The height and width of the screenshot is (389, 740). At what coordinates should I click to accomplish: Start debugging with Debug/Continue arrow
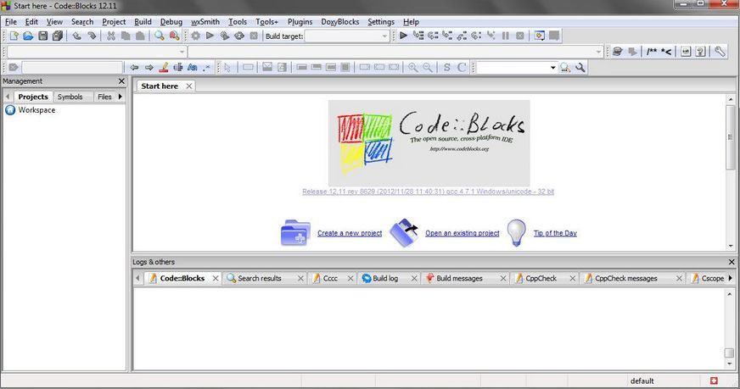click(403, 36)
